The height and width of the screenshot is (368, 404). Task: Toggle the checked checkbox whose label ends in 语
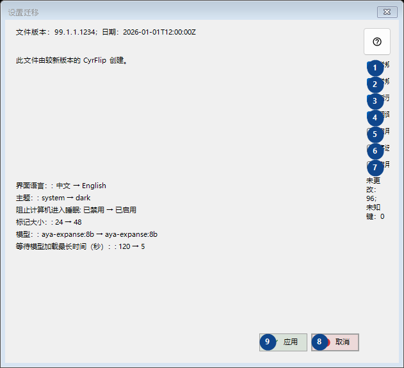tap(378, 115)
